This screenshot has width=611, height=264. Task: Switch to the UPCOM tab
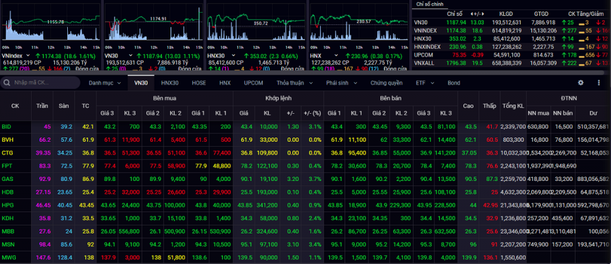click(x=254, y=82)
